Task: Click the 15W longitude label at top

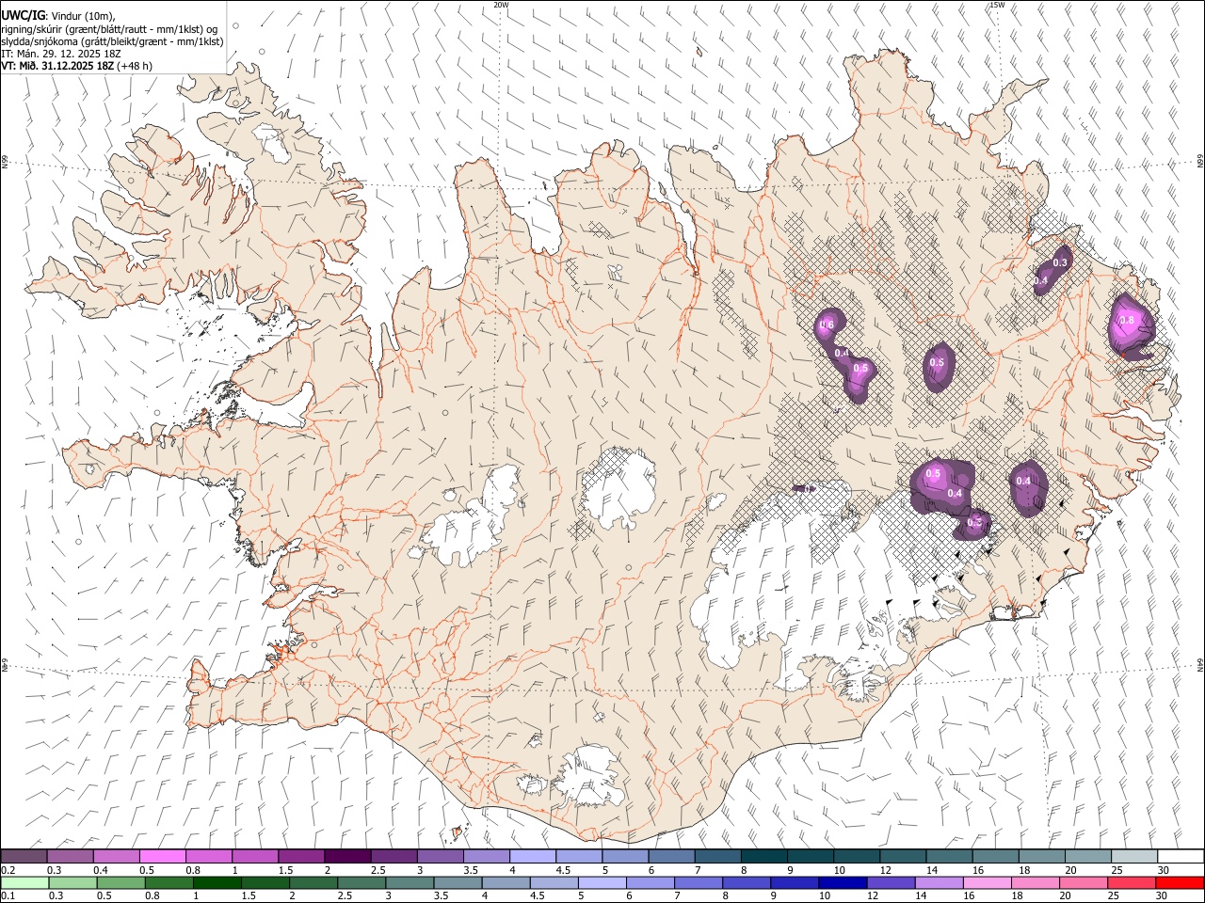Action: click(x=997, y=5)
